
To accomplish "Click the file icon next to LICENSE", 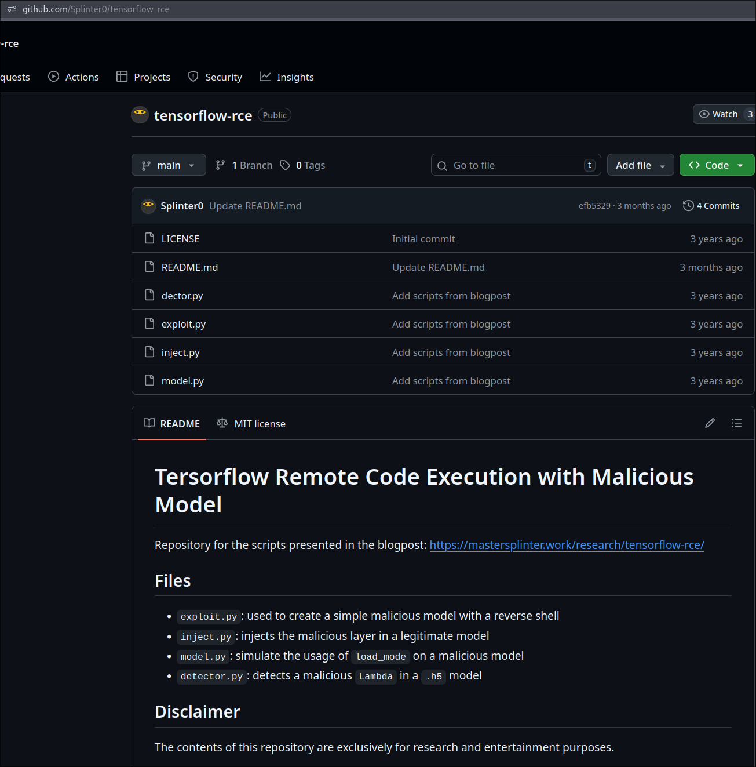I will pyautogui.click(x=149, y=238).
